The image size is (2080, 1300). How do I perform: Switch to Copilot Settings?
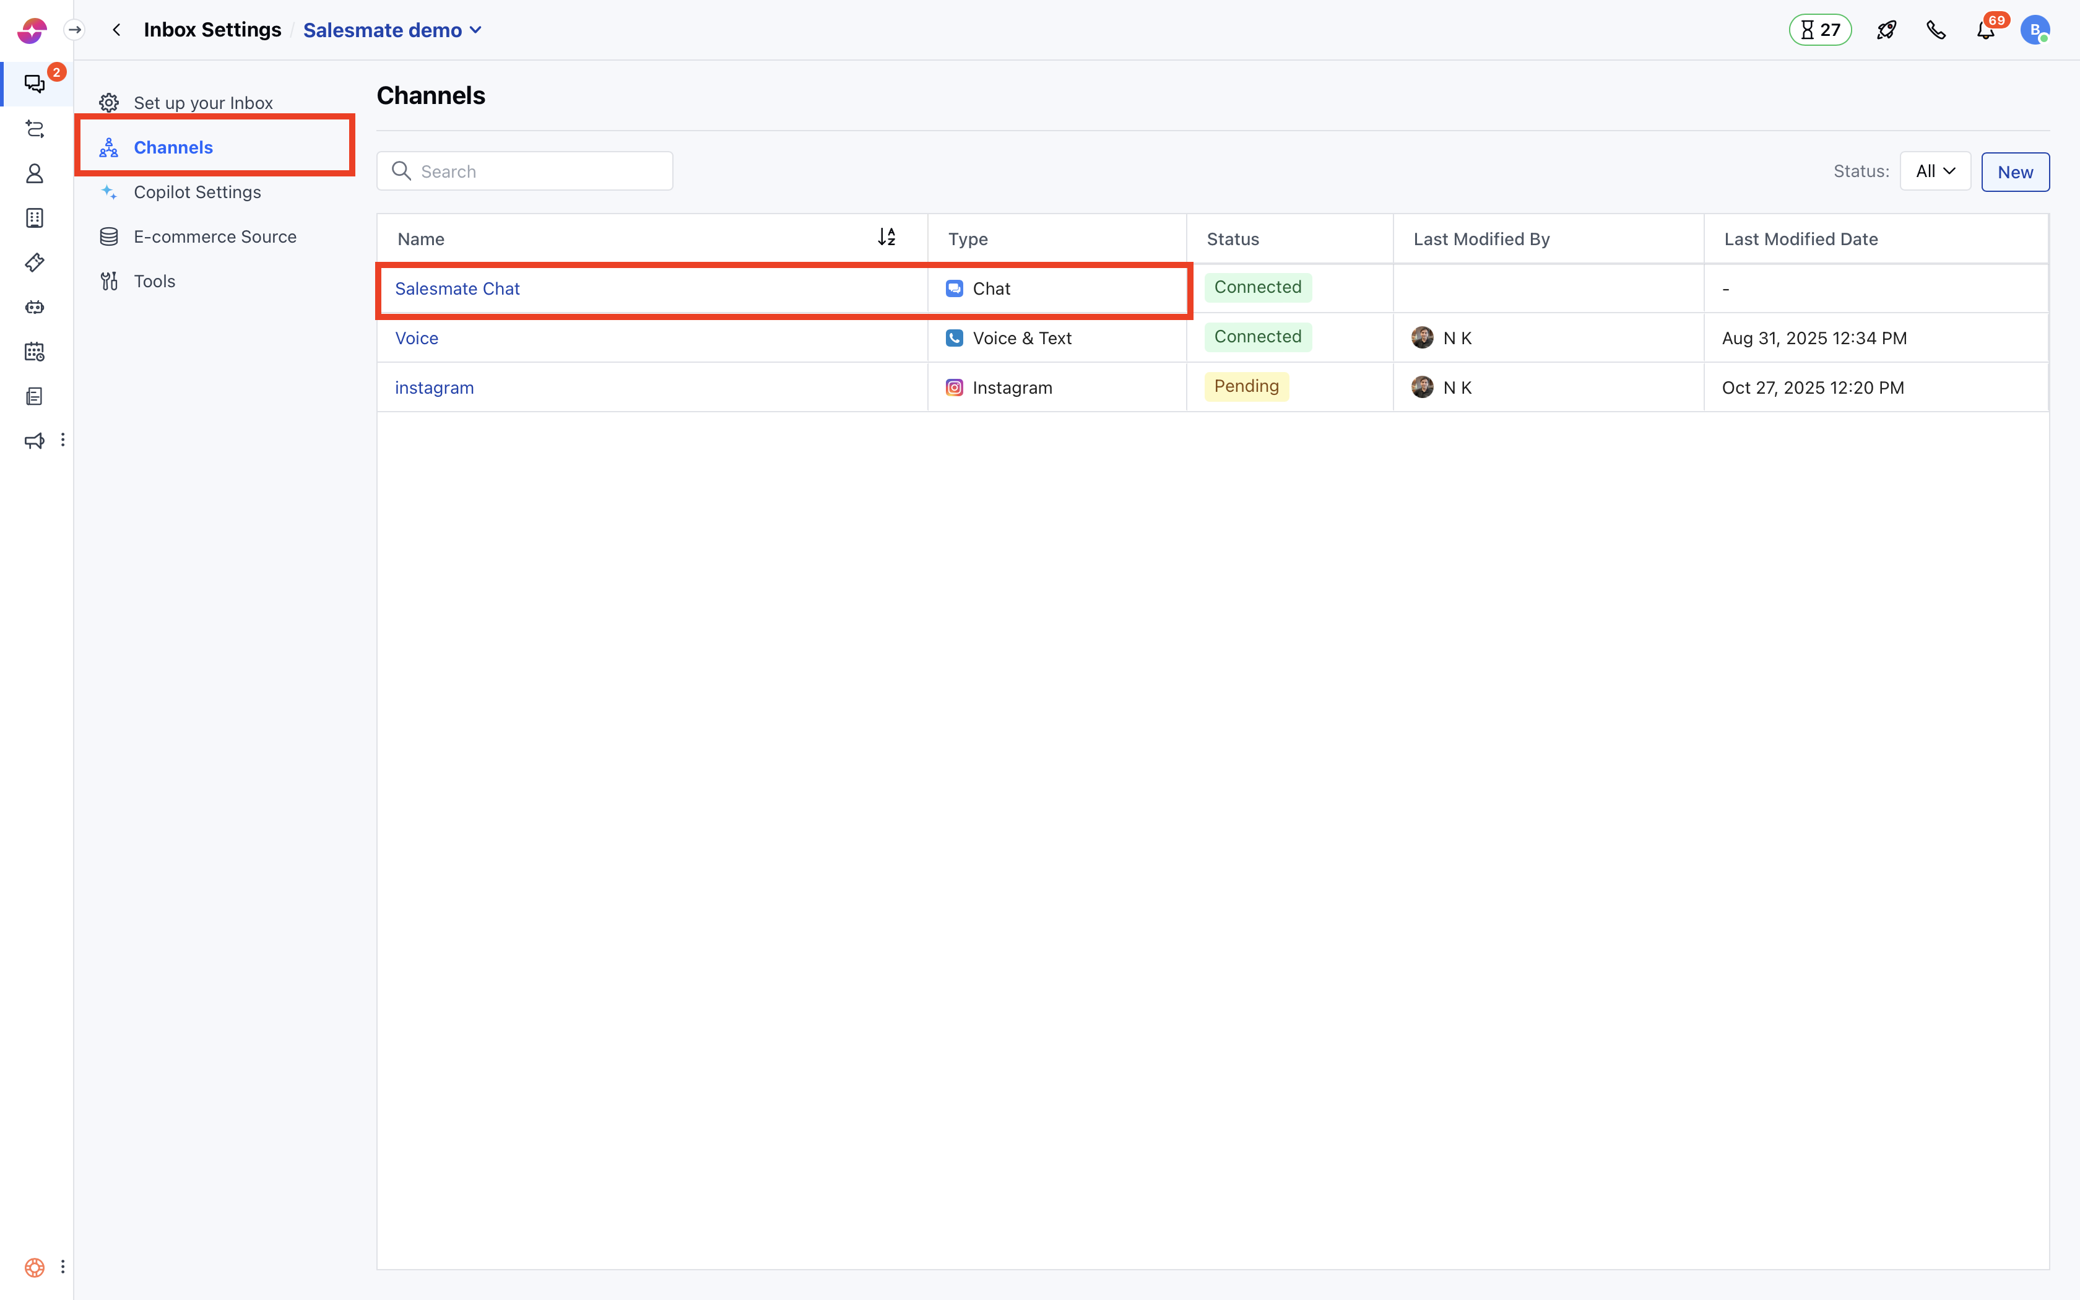[197, 192]
